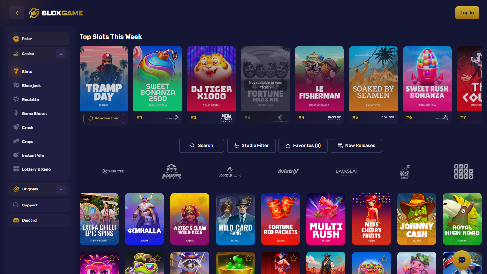Filter by Barbara Bang studio logo
The height and width of the screenshot is (274, 487).
click(464, 171)
